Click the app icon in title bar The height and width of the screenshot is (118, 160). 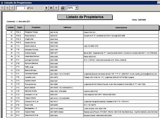pyautogui.click(x=2, y=3)
